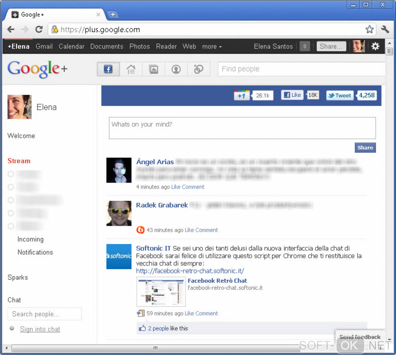The width and height of the screenshot is (396, 355).
Task: Click the horizontal scrollbar thumb
Action: click(x=156, y=348)
